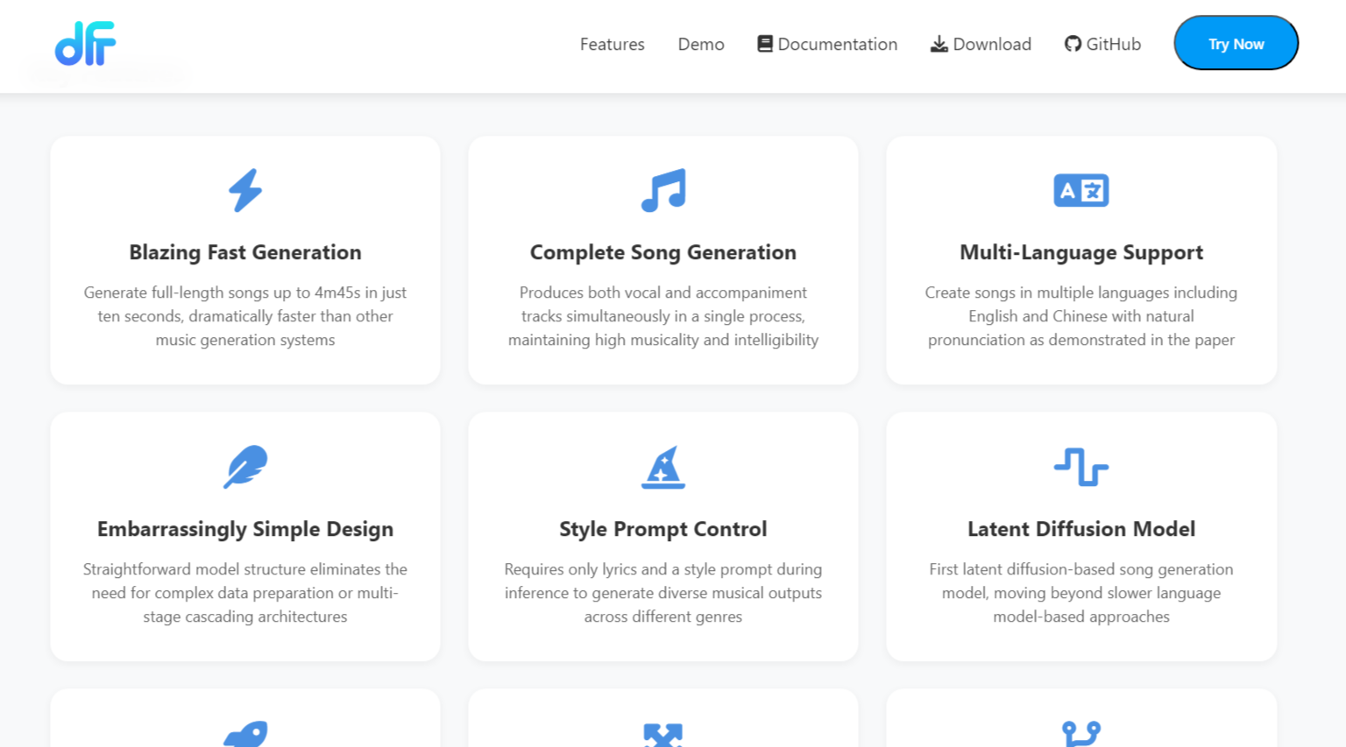This screenshot has width=1346, height=747.
Task: Click the code branch icon
Action: tap(1080, 734)
